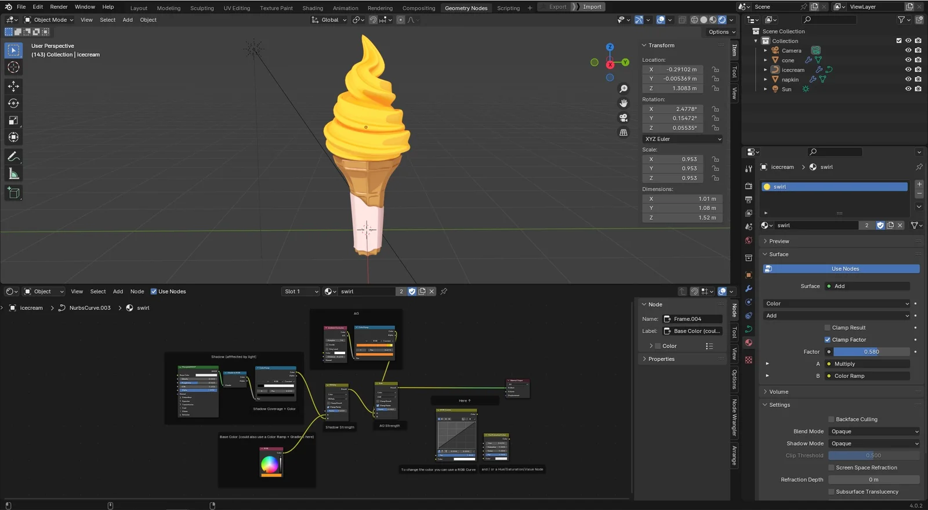Open the XYZ Euler rotation mode dropdown
Screen dimensions: 928x510
[683, 139]
